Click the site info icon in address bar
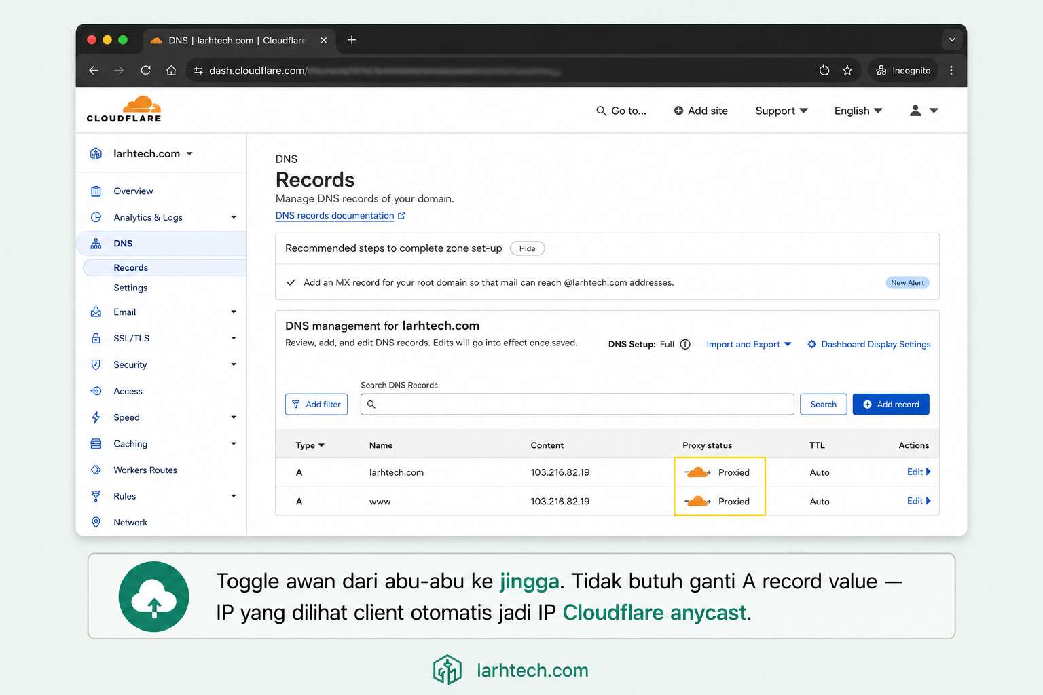The image size is (1043, 695). tap(198, 71)
